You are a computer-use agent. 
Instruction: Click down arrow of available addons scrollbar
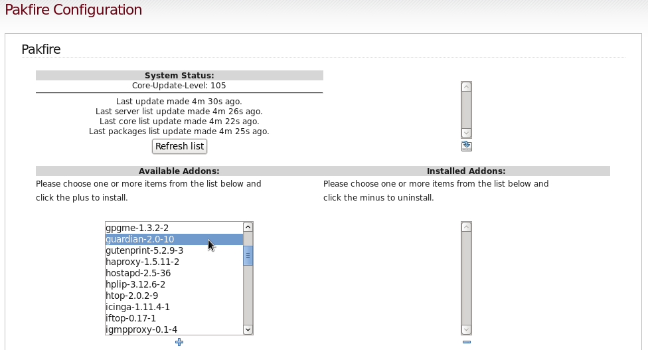click(248, 329)
